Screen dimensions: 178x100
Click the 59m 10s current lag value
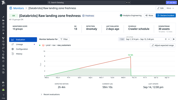(x=107, y=87)
